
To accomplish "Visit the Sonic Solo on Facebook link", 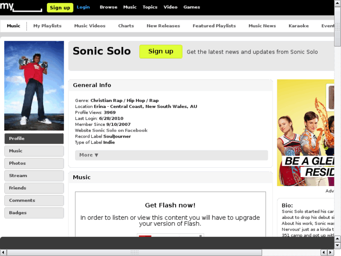I will (120, 131).
